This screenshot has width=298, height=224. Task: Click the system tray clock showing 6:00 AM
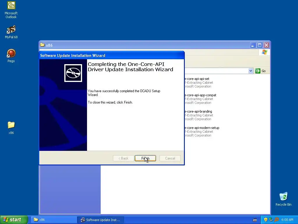[287, 220]
